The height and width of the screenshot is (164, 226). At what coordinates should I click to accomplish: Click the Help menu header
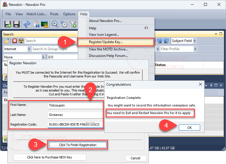[x=84, y=14]
